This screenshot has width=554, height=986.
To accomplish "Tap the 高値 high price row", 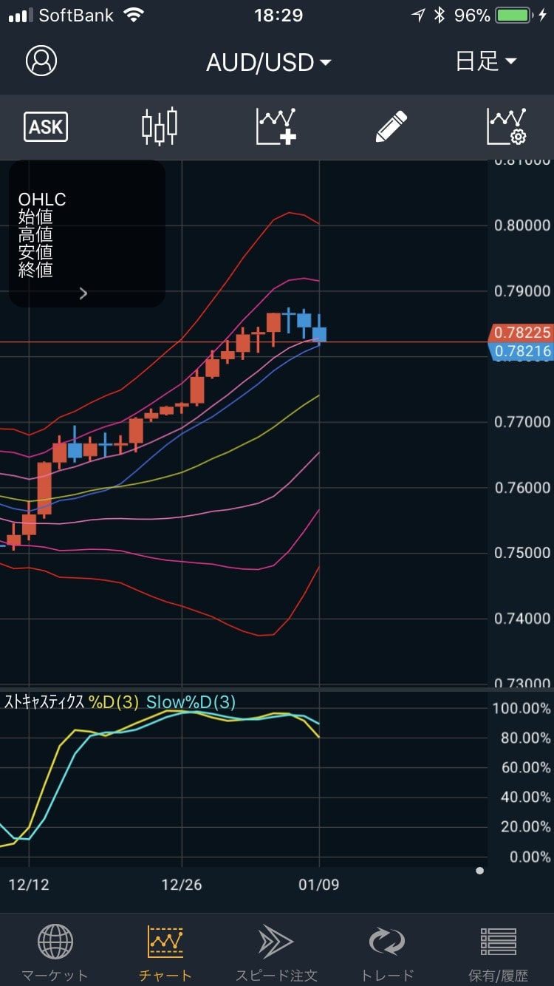I will tap(35, 235).
